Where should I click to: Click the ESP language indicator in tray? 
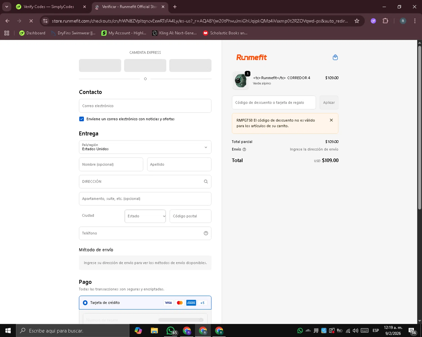(x=376, y=331)
